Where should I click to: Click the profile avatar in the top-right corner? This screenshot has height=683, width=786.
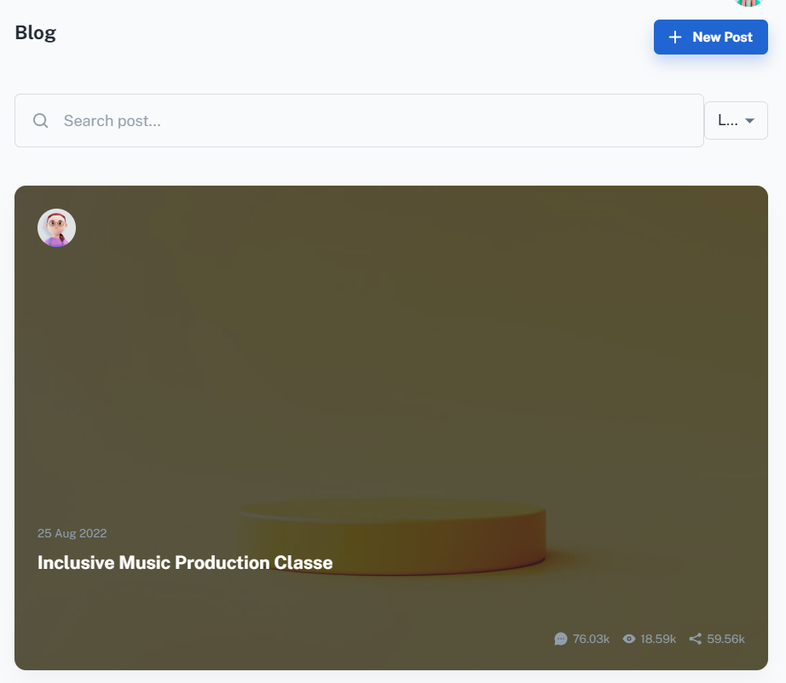pyautogui.click(x=748, y=3)
